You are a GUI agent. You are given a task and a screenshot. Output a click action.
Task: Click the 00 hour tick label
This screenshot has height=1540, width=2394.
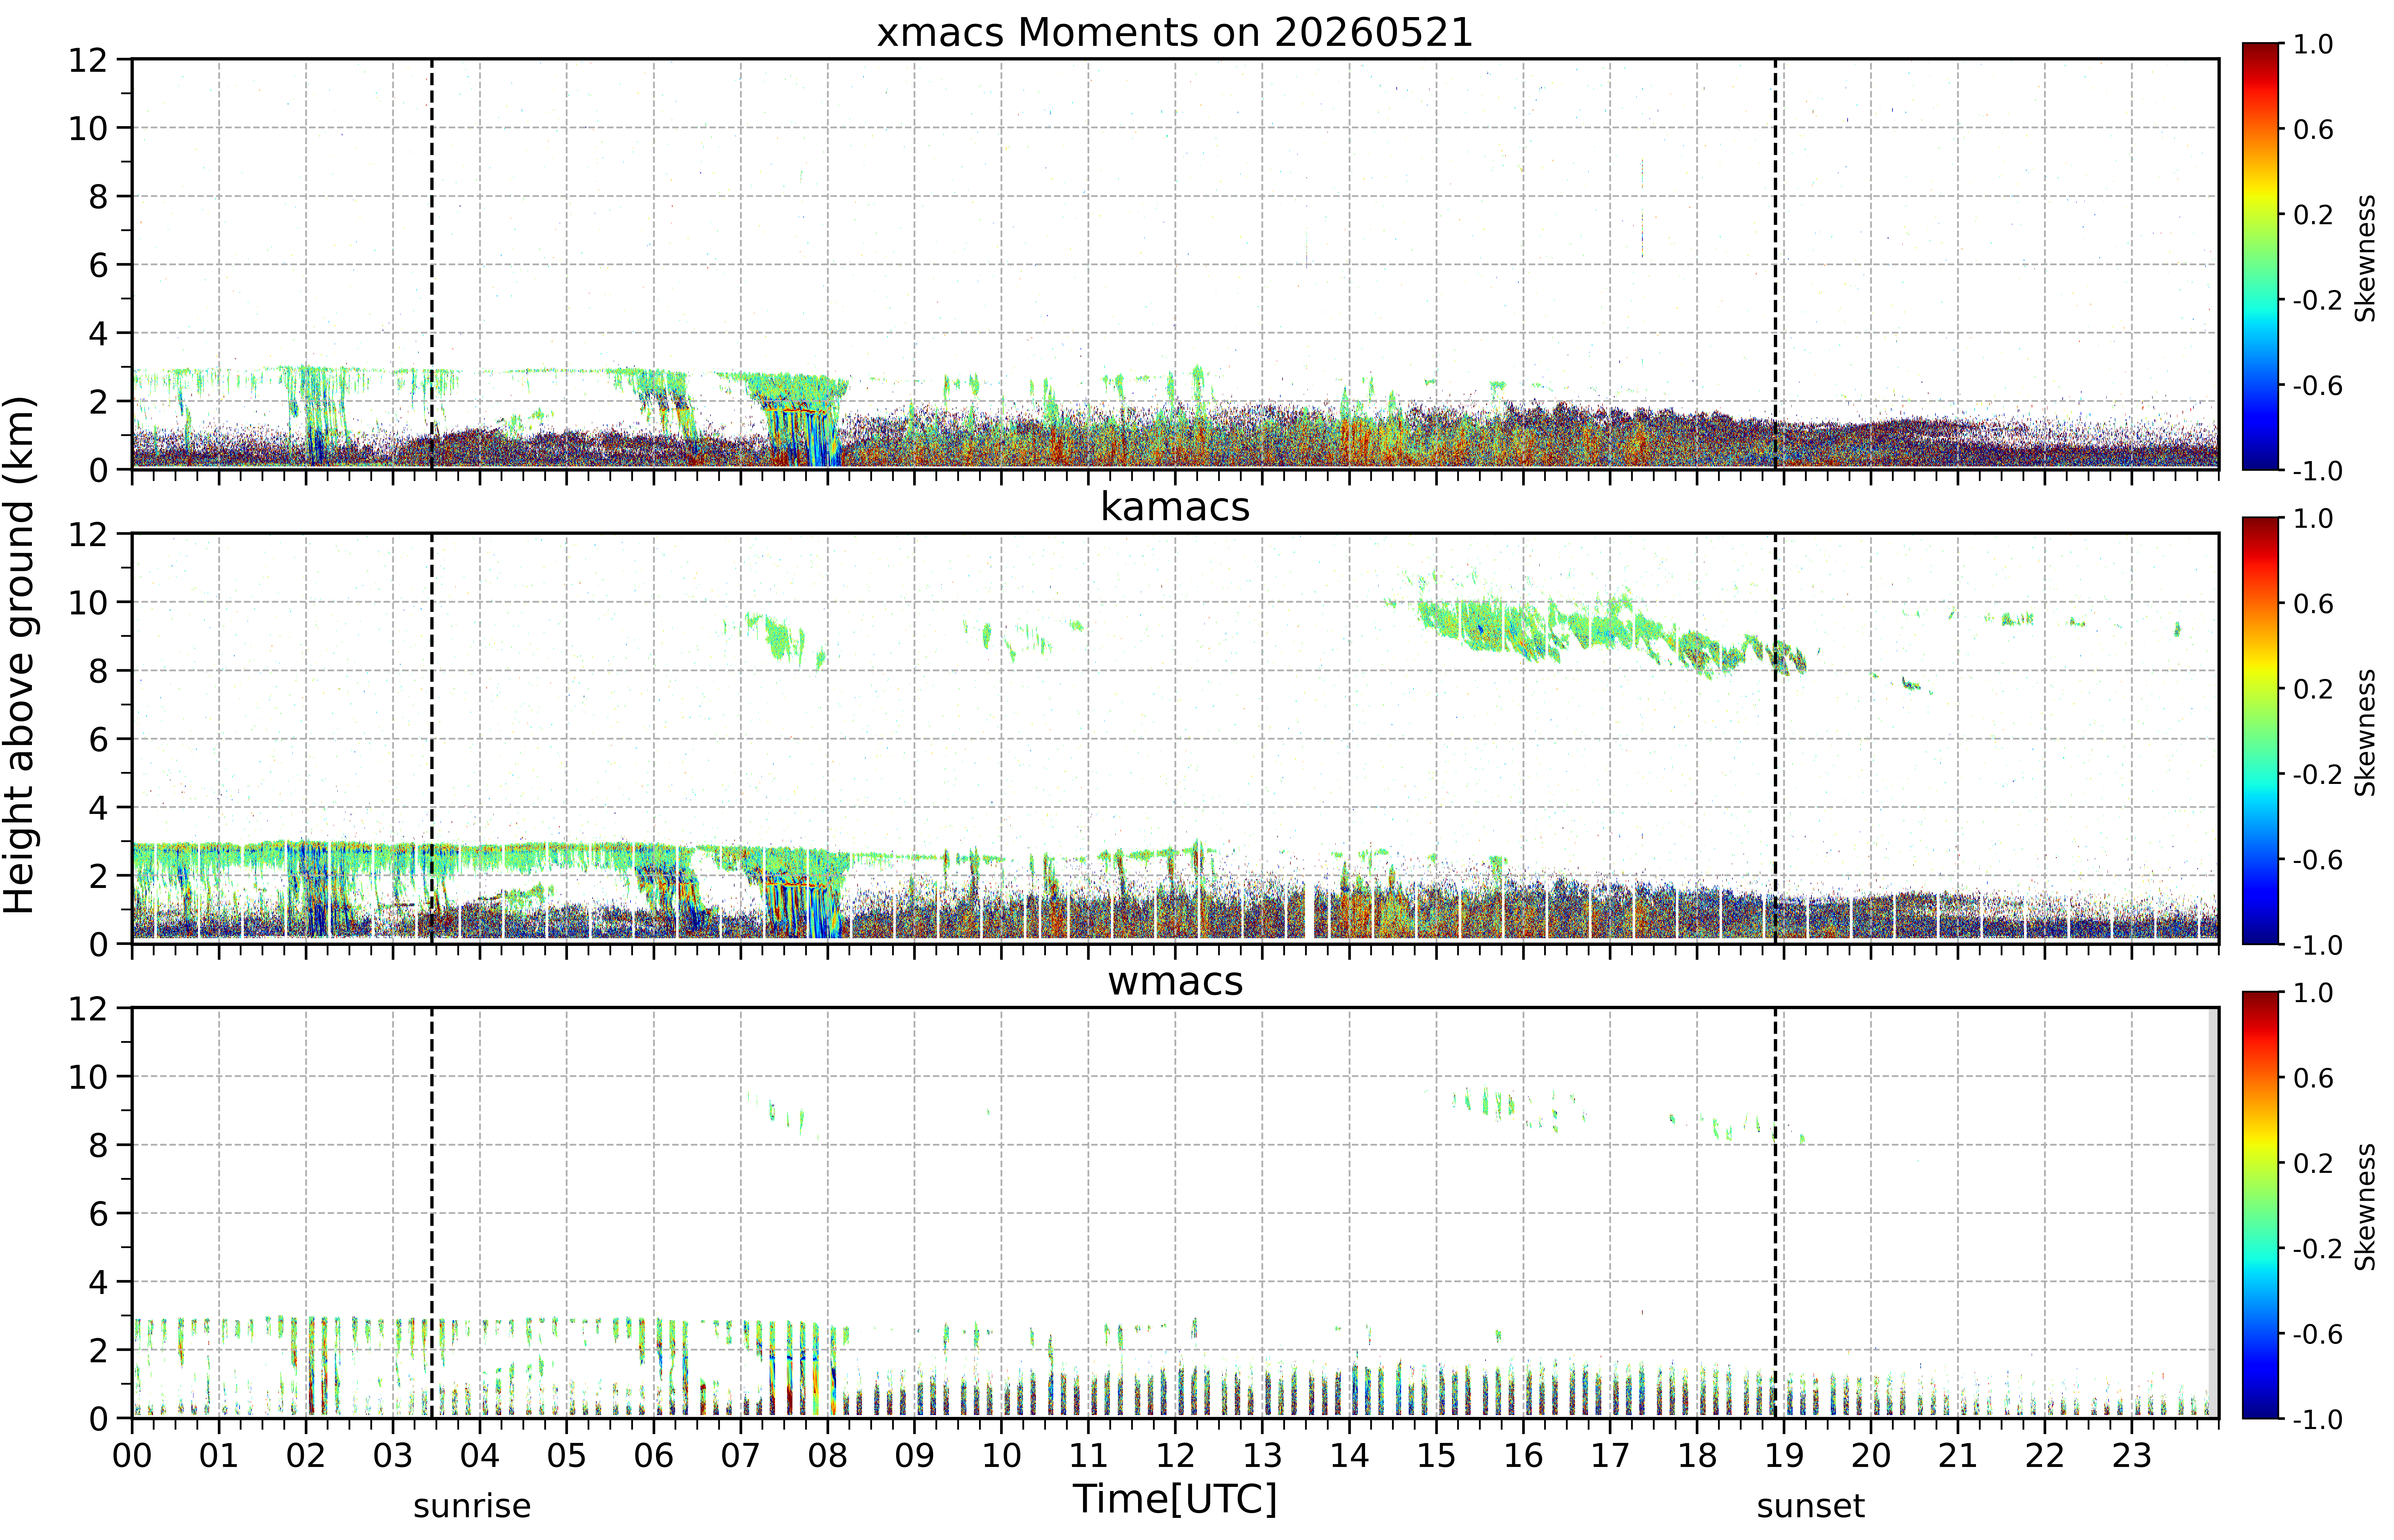[132, 1455]
